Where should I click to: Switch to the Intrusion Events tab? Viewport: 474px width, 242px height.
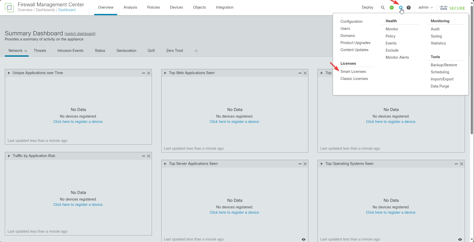tap(70, 51)
